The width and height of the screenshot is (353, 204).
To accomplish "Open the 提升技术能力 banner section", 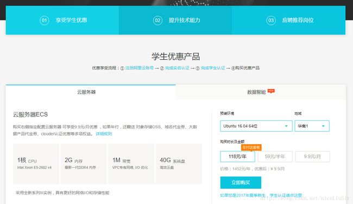I will click(x=175, y=20).
